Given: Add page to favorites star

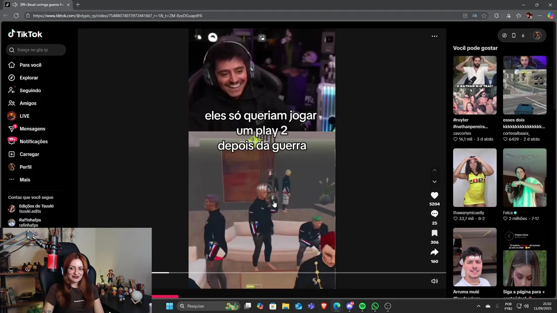Looking at the screenshot, I should (484, 16).
